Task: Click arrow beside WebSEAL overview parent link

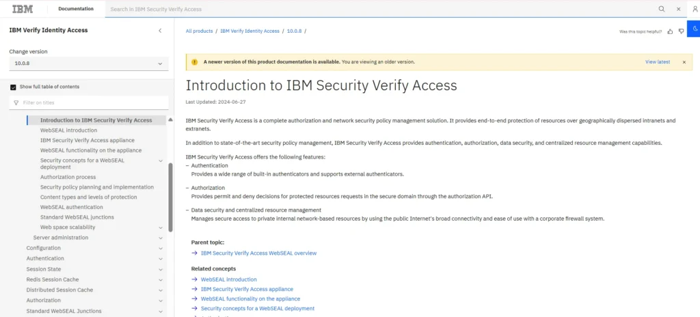Action: tap(194, 253)
